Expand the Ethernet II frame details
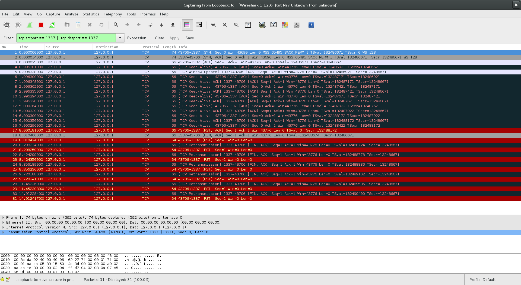 point(4,222)
